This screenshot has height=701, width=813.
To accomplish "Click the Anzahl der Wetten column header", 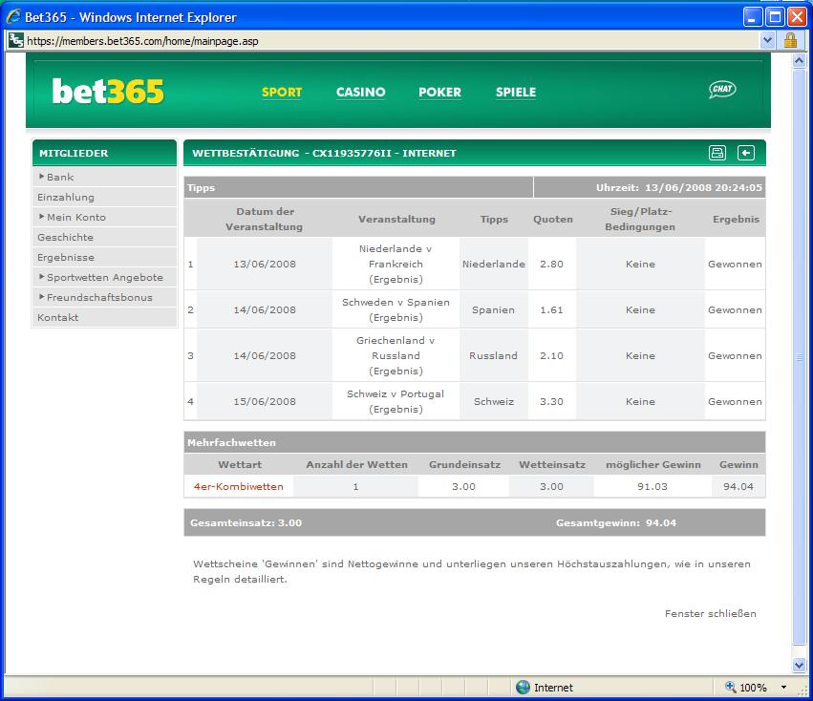I will (356, 464).
